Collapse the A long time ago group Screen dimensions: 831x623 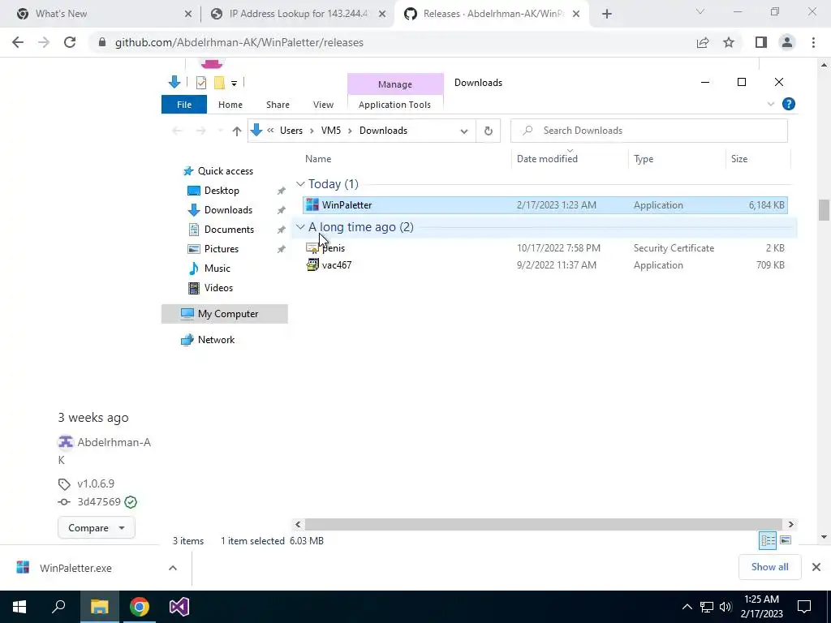pos(300,227)
